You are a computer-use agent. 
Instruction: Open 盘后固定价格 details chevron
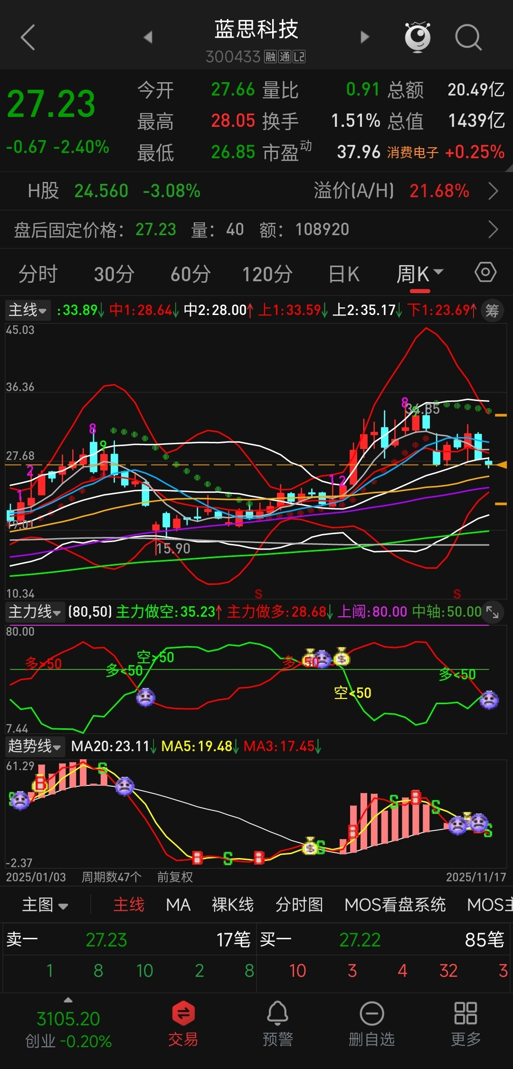click(x=493, y=230)
